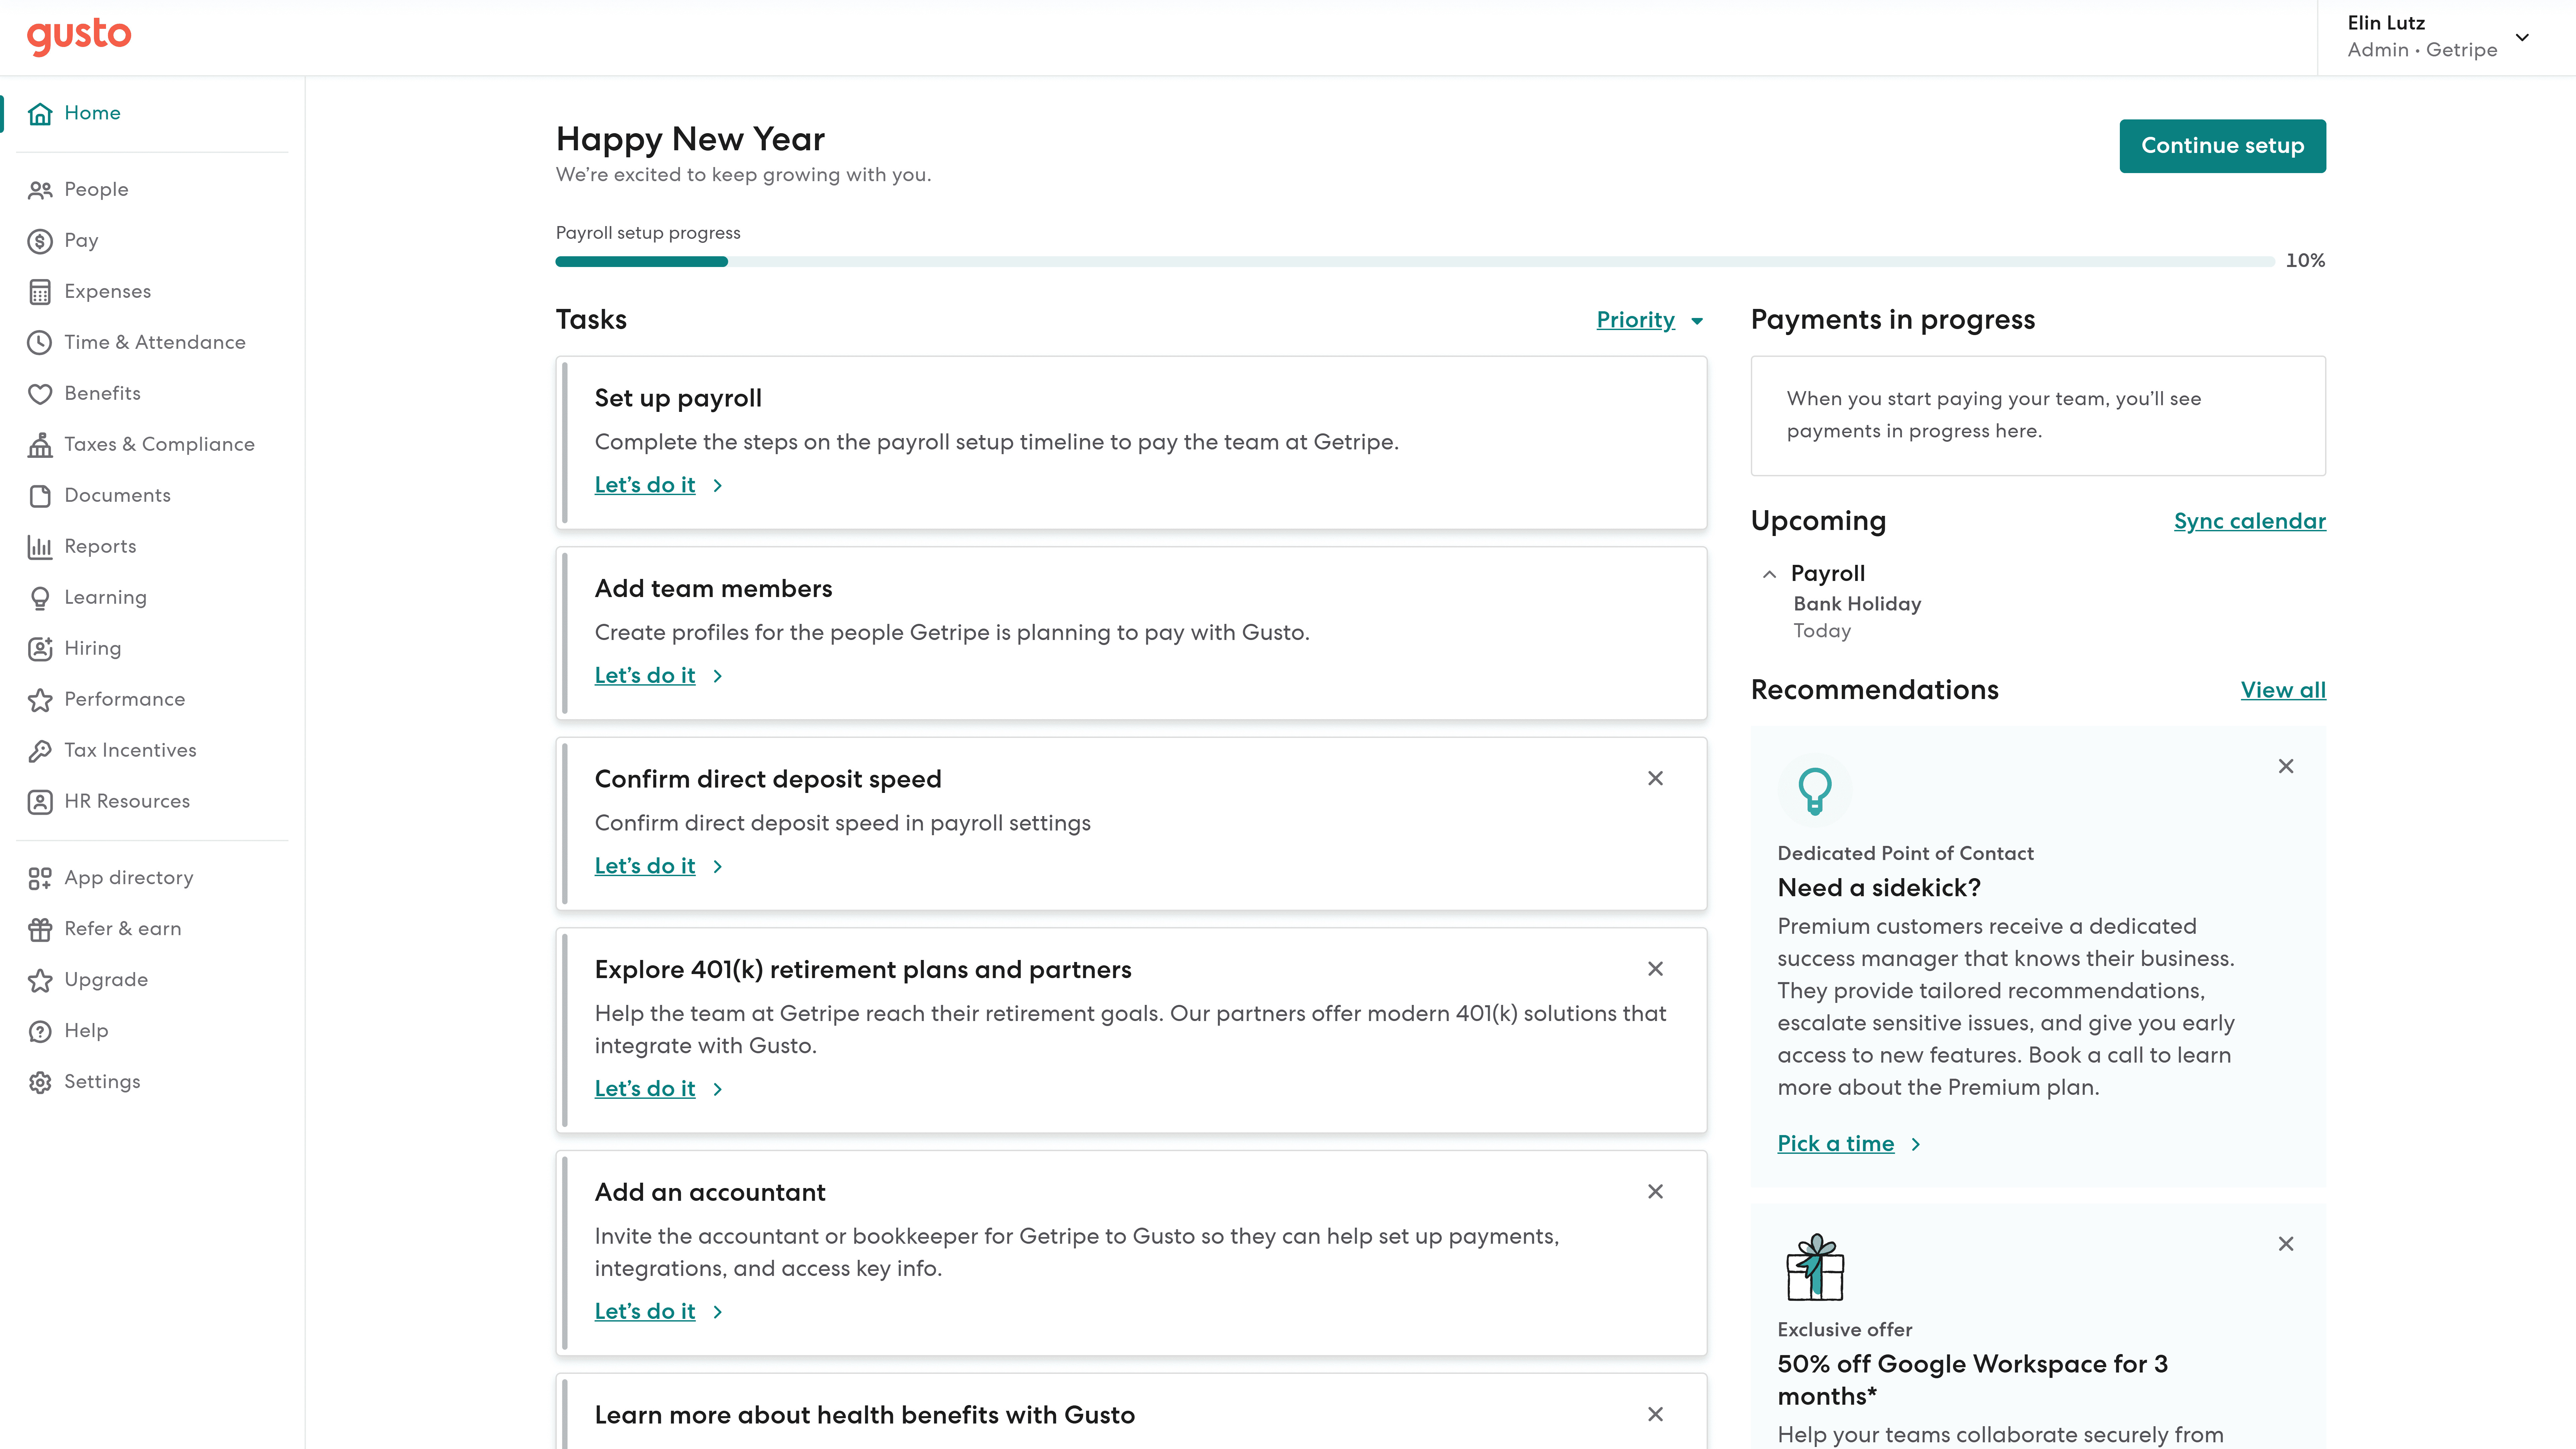Viewport: 2576px width, 1449px height.
Task: Open the Elin Lutz account menu
Action: tap(2446, 37)
